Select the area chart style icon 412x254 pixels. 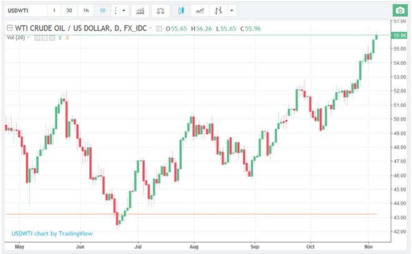200,11
